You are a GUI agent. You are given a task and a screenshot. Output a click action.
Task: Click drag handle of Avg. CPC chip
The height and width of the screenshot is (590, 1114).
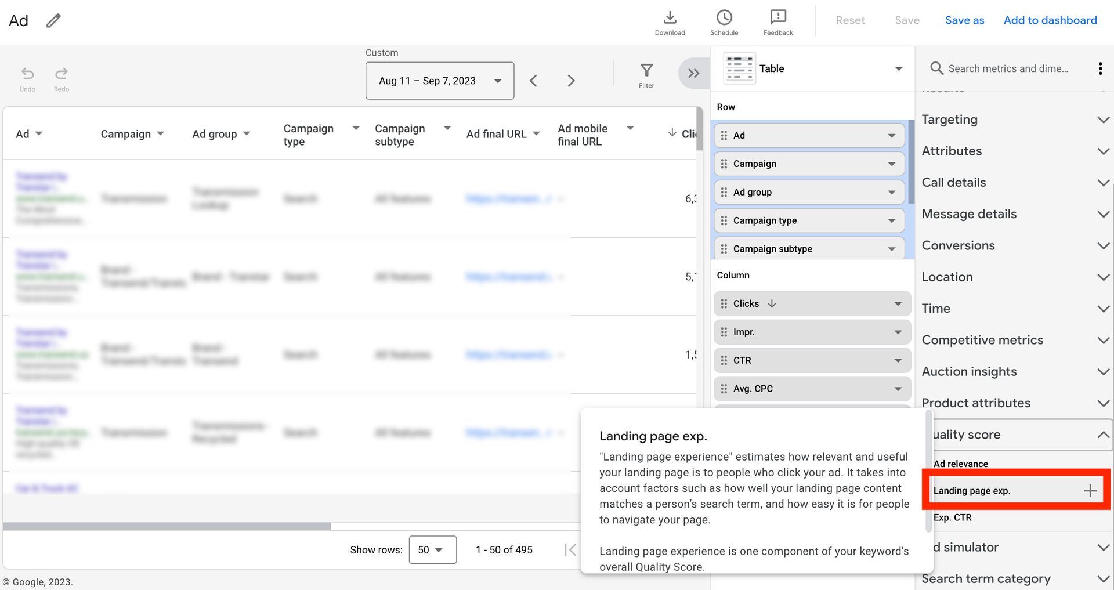pos(724,389)
